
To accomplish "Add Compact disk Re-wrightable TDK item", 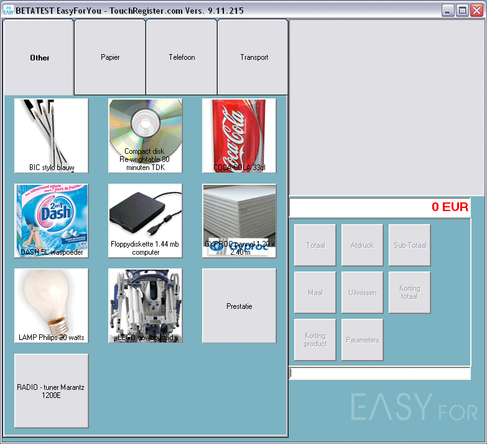I will (x=146, y=136).
